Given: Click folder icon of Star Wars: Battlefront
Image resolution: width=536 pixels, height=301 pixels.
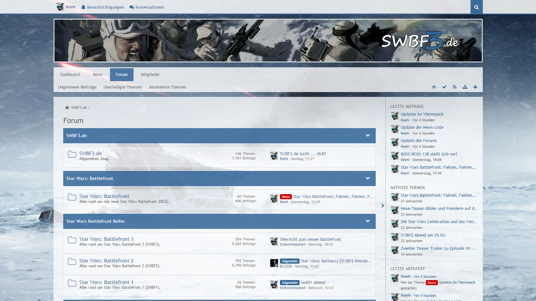Looking at the screenshot, I should coord(72,197).
